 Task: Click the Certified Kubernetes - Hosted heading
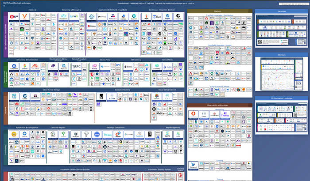click(220, 45)
